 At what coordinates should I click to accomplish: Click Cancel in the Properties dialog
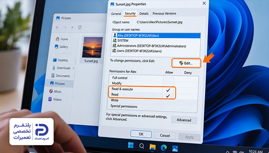pyautogui.click(x=165, y=135)
